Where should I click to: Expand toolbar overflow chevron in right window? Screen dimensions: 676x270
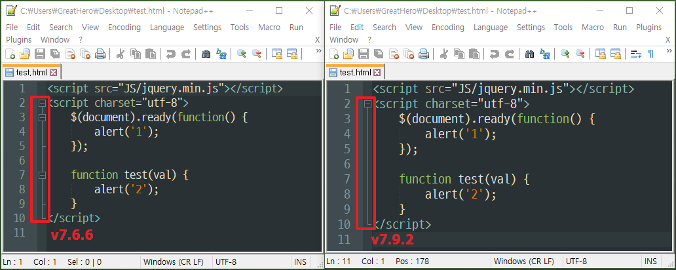click(x=669, y=51)
